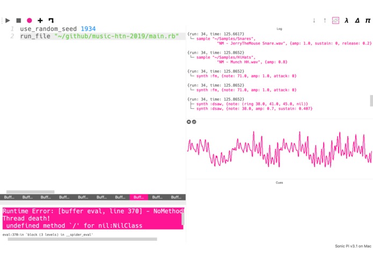
Task: Click the Load icon next to the plus
Action: pyautogui.click(x=51, y=20)
